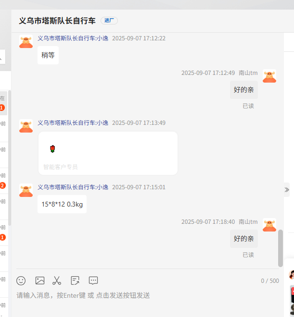Select the 稍等 message bubble
This screenshot has height=317, width=294.
pos(48,55)
